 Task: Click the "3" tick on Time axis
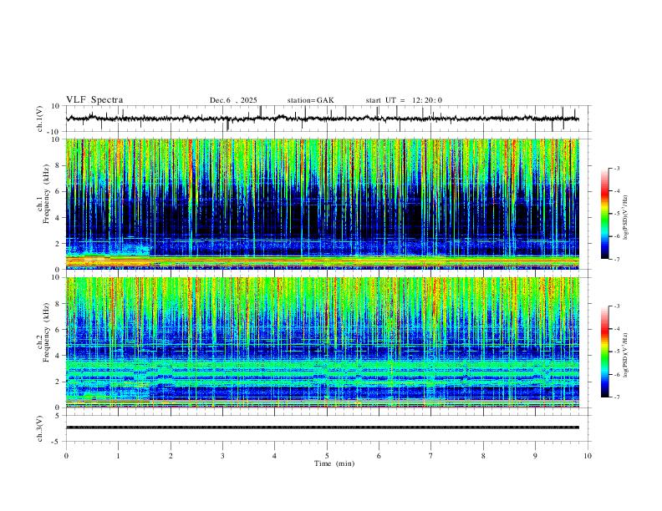click(222, 456)
